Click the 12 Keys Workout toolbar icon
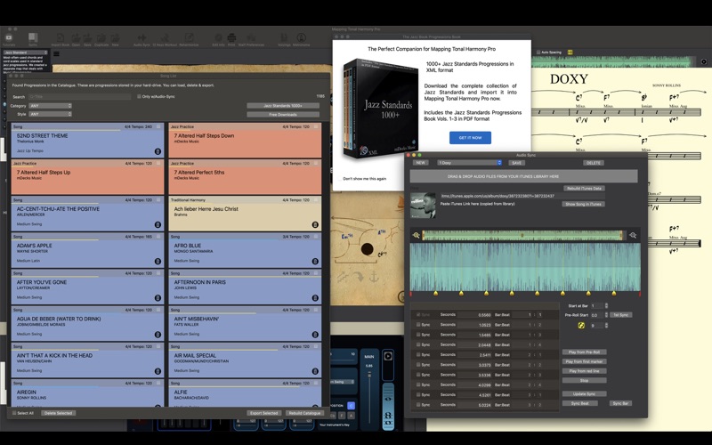 [166, 38]
